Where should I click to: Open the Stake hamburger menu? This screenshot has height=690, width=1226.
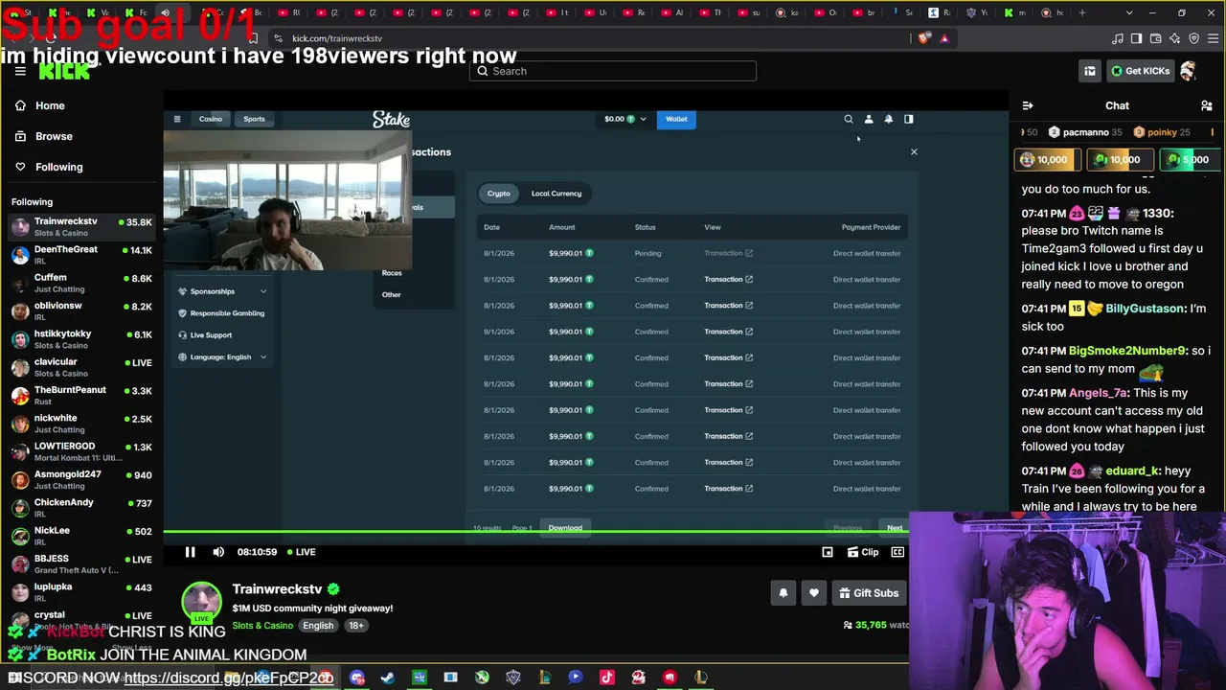click(x=177, y=119)
